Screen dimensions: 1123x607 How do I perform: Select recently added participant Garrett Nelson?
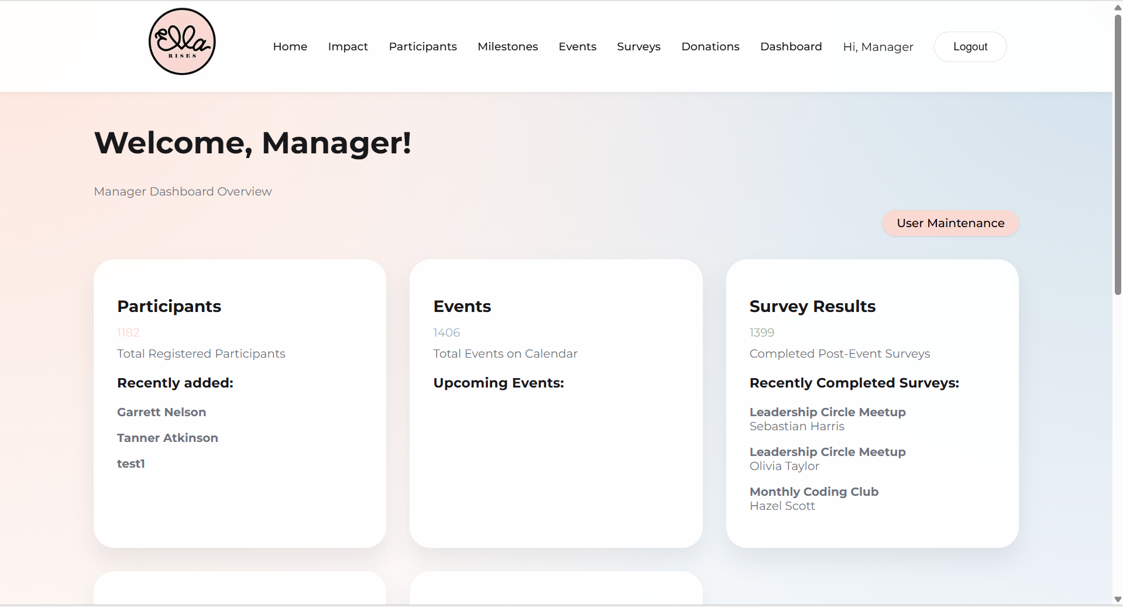click(x=162, y=412)
